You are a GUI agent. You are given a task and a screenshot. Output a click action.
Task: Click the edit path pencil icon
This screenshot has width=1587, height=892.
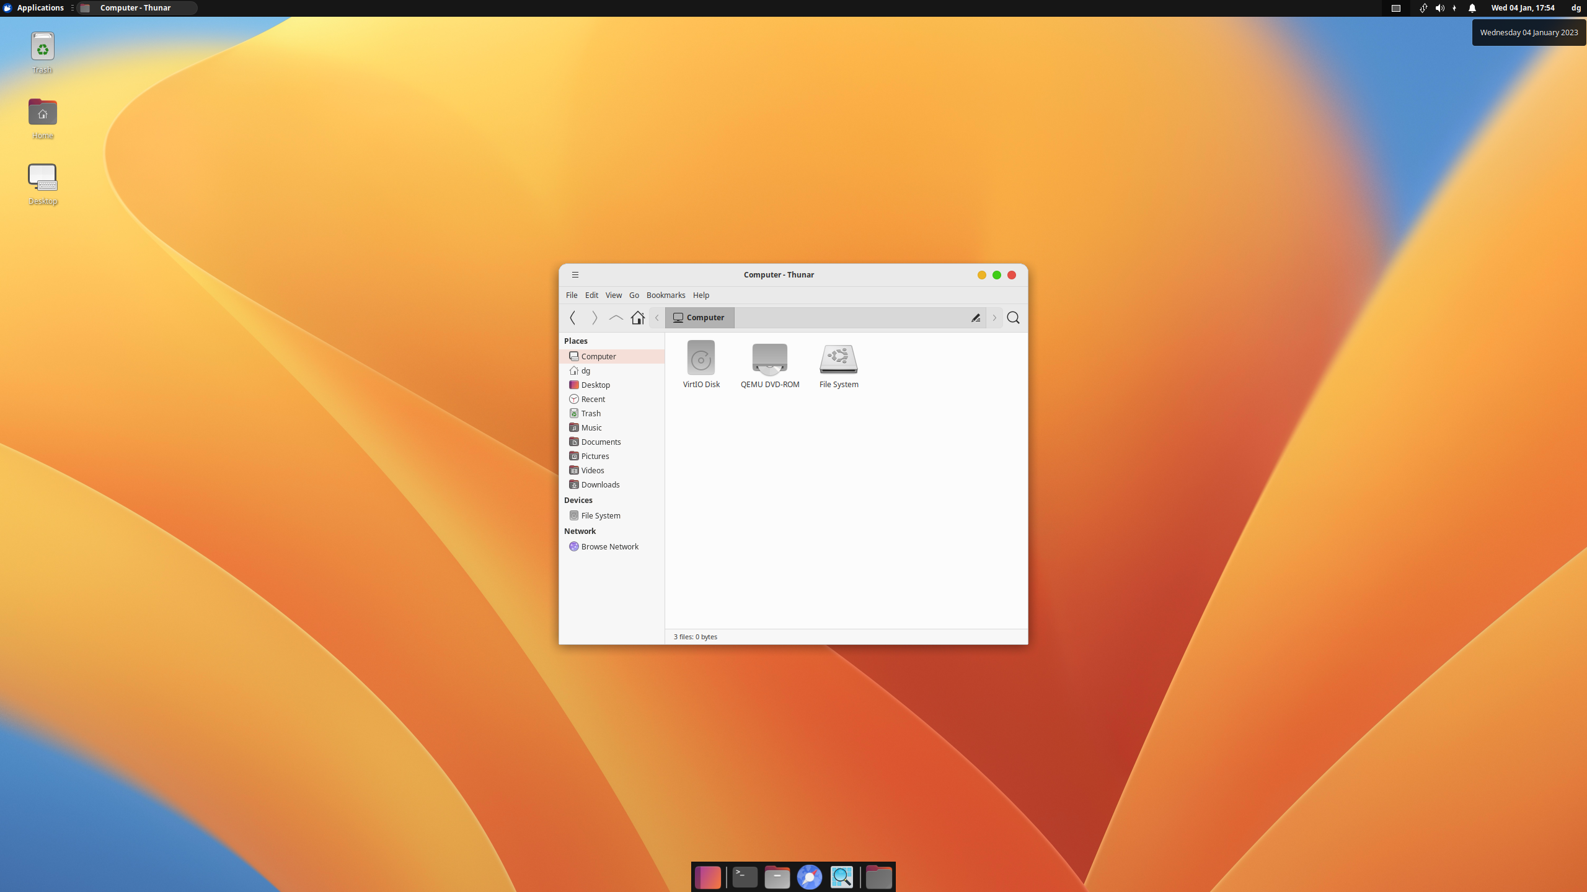(975, 317)
